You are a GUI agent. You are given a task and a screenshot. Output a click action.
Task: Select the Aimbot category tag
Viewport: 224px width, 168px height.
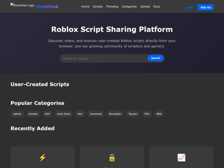[33, 114]
